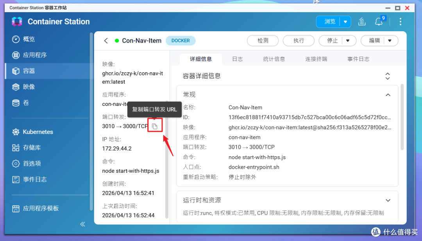Click the Con-Nav-Item name value in 常规
Viewport: 422px width, 241px height.
click(245, 107)
